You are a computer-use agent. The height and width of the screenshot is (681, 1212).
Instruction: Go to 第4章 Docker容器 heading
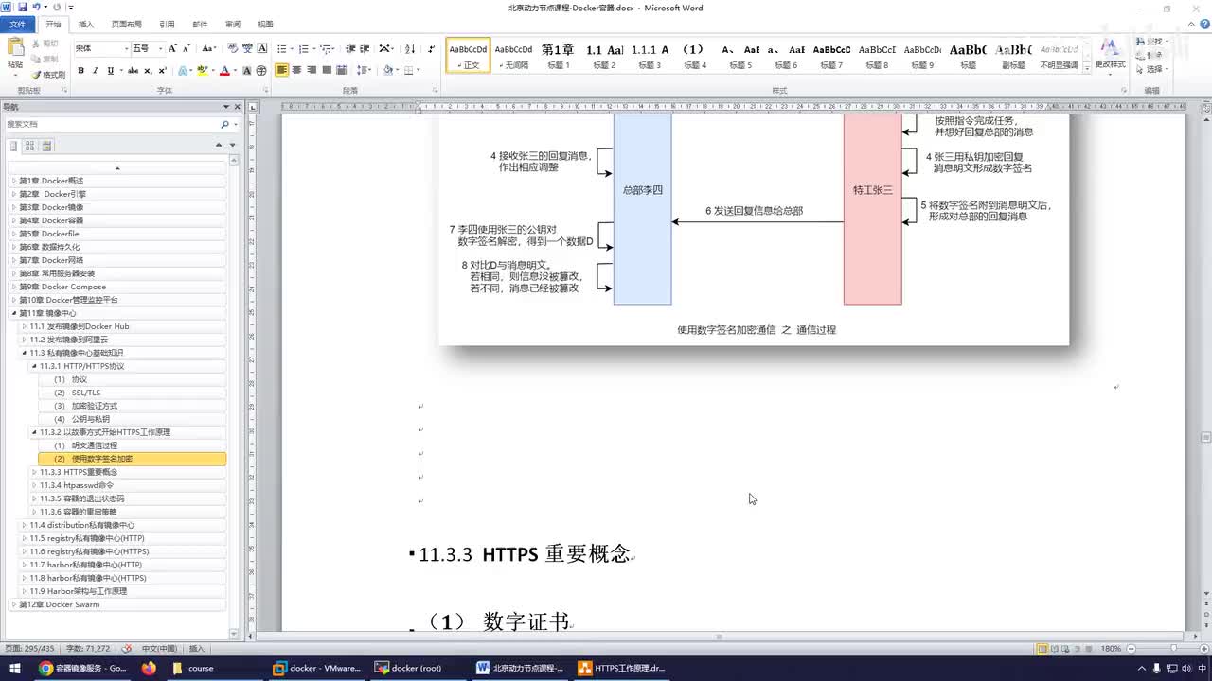(x=51, y=220)
